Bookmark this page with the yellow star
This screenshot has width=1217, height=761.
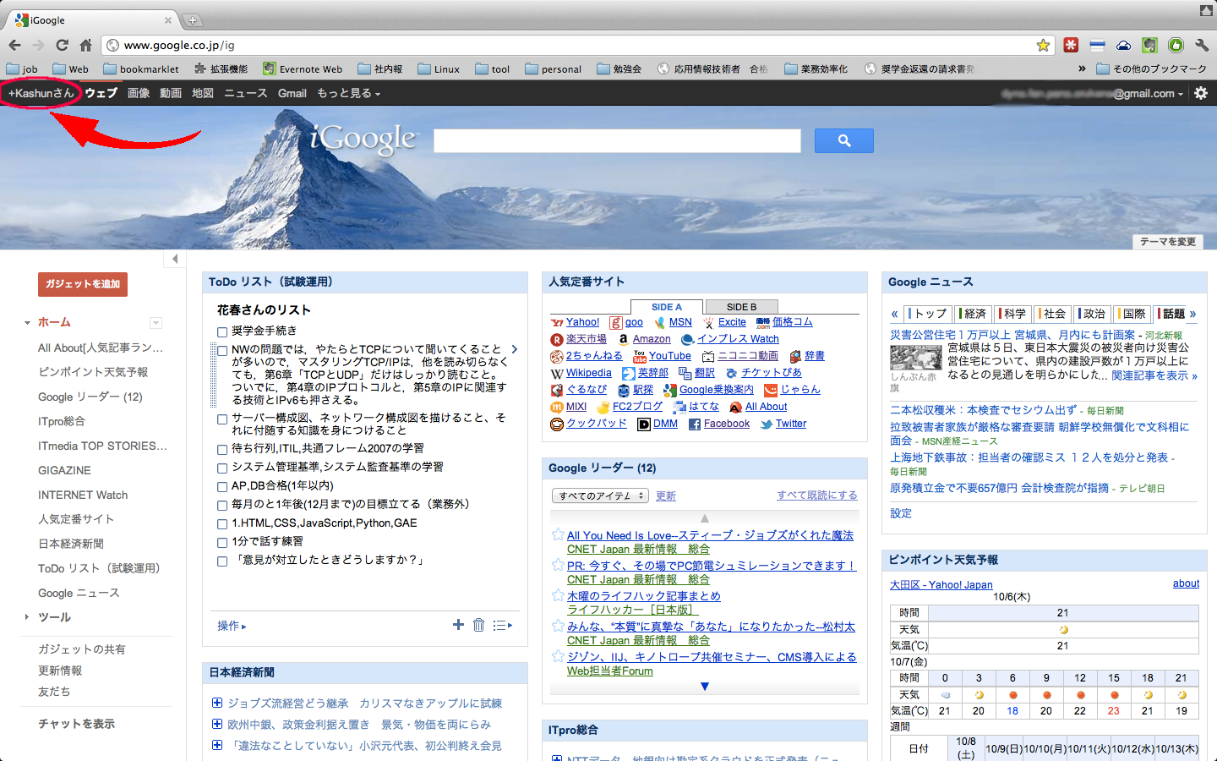pyautogui.click(x=1043, y=45)
